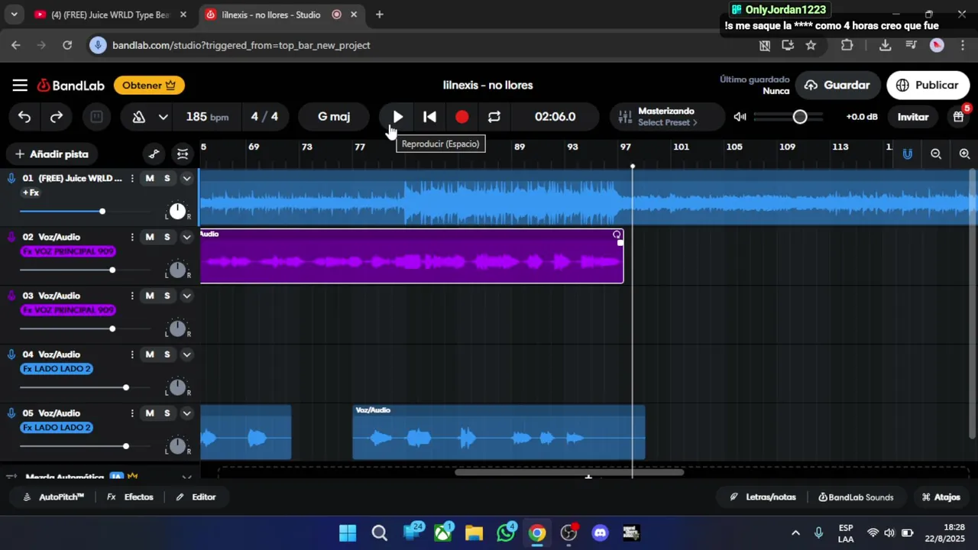This screenshot has height=550, width=978.
Task: Open the 4 / 4 time signature
Action: pos(264,117)
